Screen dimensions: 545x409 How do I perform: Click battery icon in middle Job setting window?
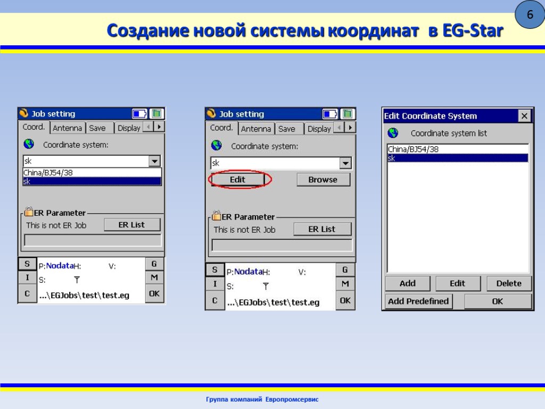click(330, 114)
